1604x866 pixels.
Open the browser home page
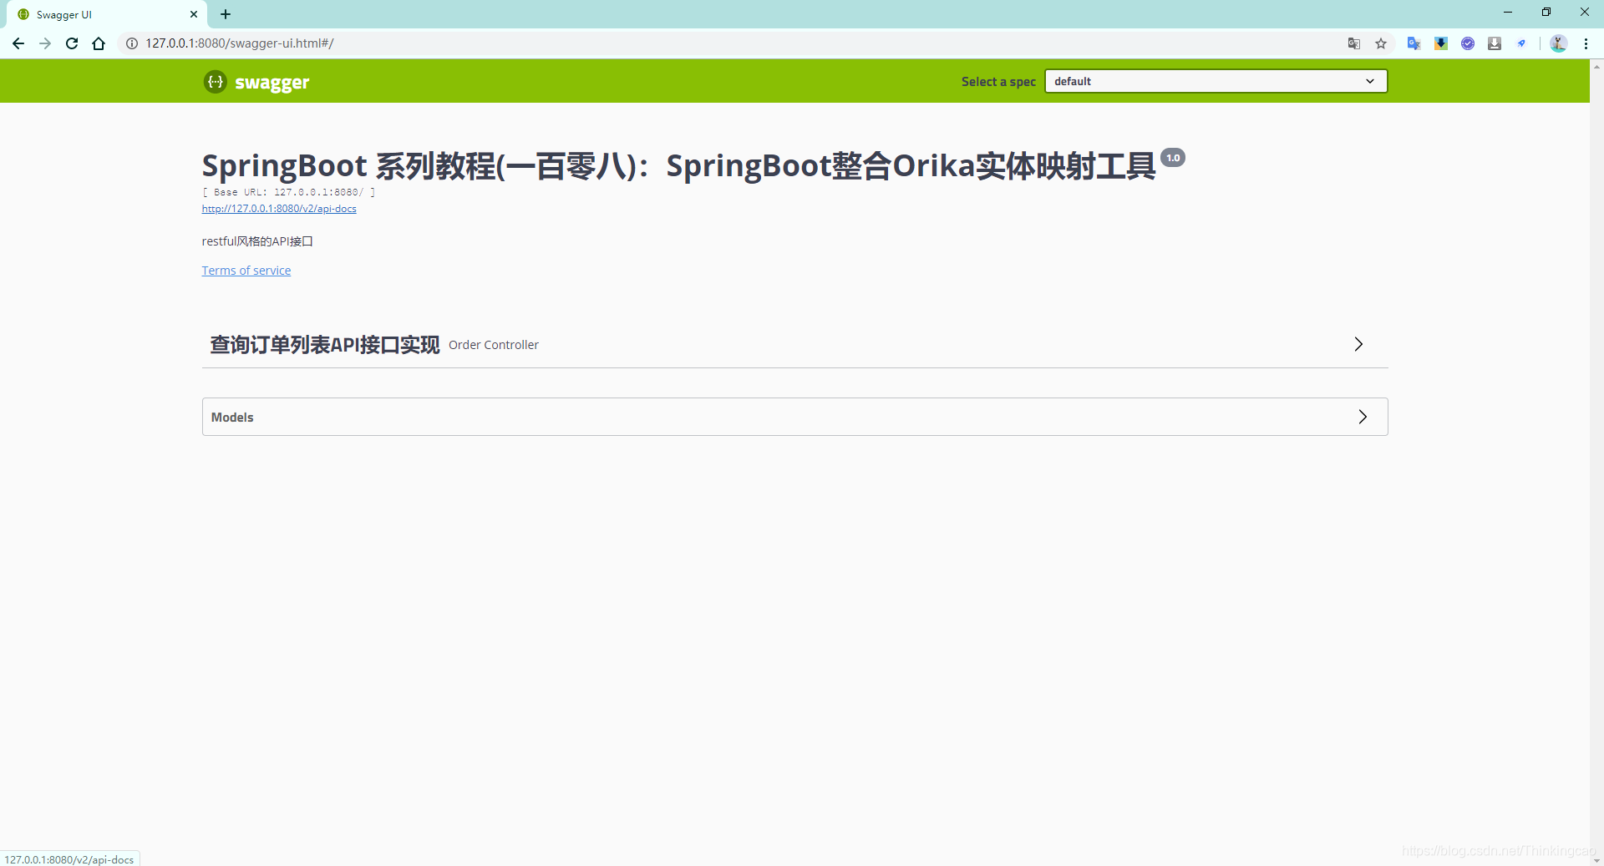point(99,43)
